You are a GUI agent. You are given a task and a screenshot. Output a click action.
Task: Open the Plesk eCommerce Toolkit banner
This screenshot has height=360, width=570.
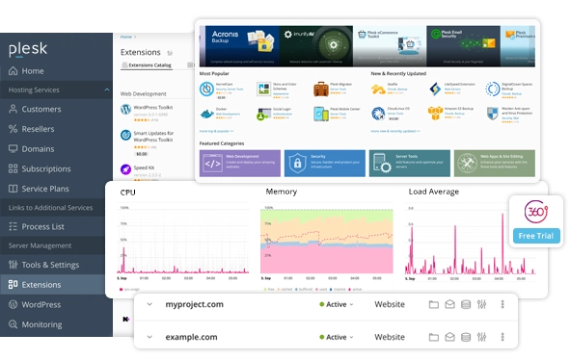[x=390, y=46]
